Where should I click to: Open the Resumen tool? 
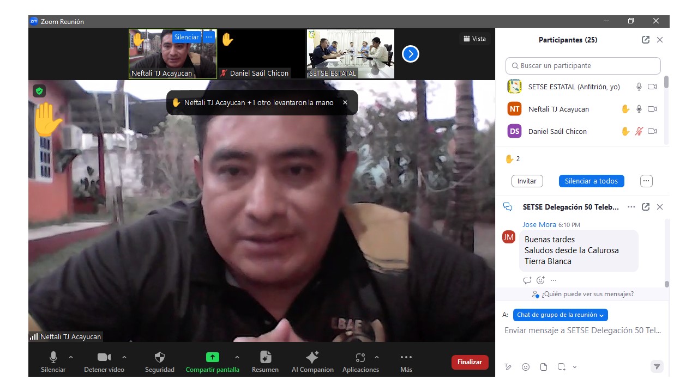tap(266, 358)
